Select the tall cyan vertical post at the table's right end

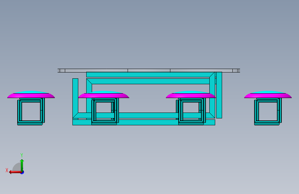pyautogui.click(x=219, y=95)
